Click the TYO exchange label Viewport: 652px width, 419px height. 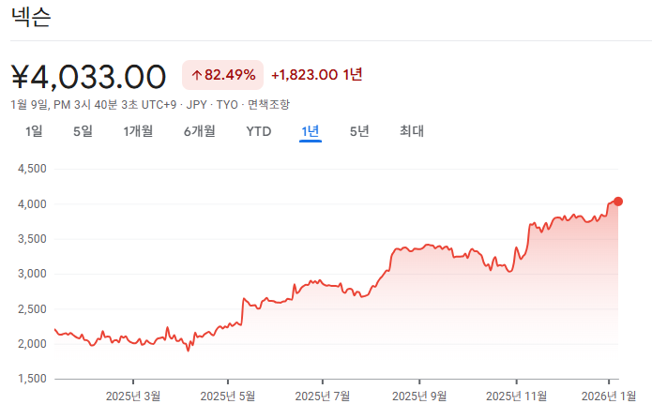point(228,104)
